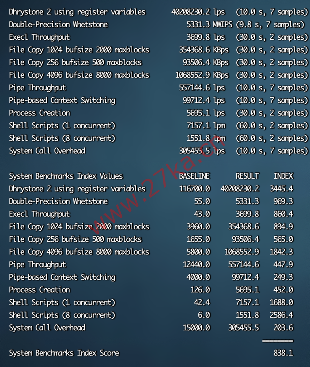
Task: Select the final score 838.1
Action: 284,353
